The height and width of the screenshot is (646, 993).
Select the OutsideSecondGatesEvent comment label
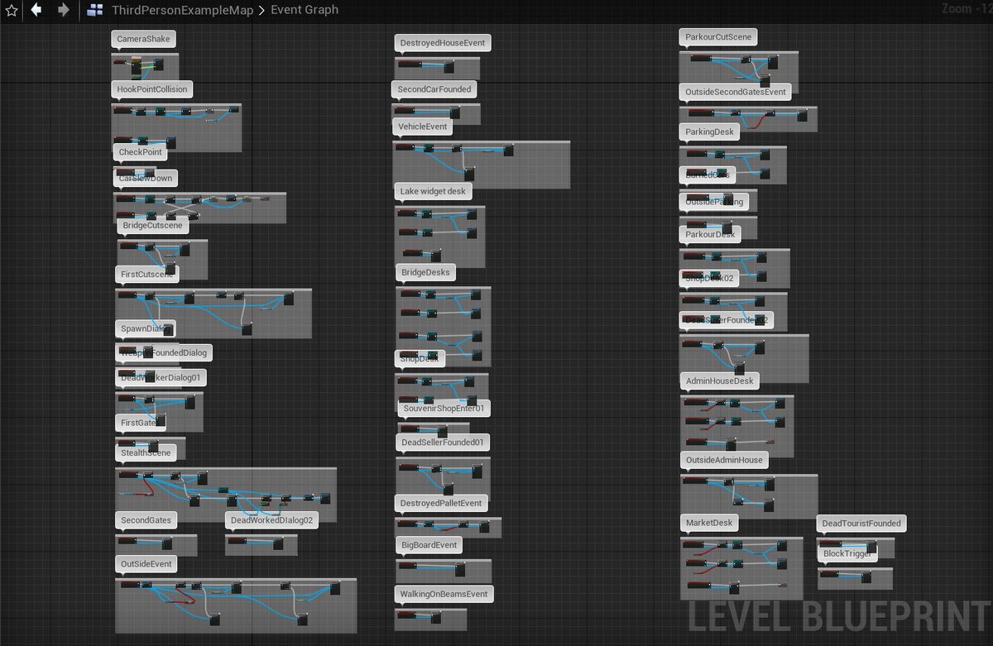point(736,91)
